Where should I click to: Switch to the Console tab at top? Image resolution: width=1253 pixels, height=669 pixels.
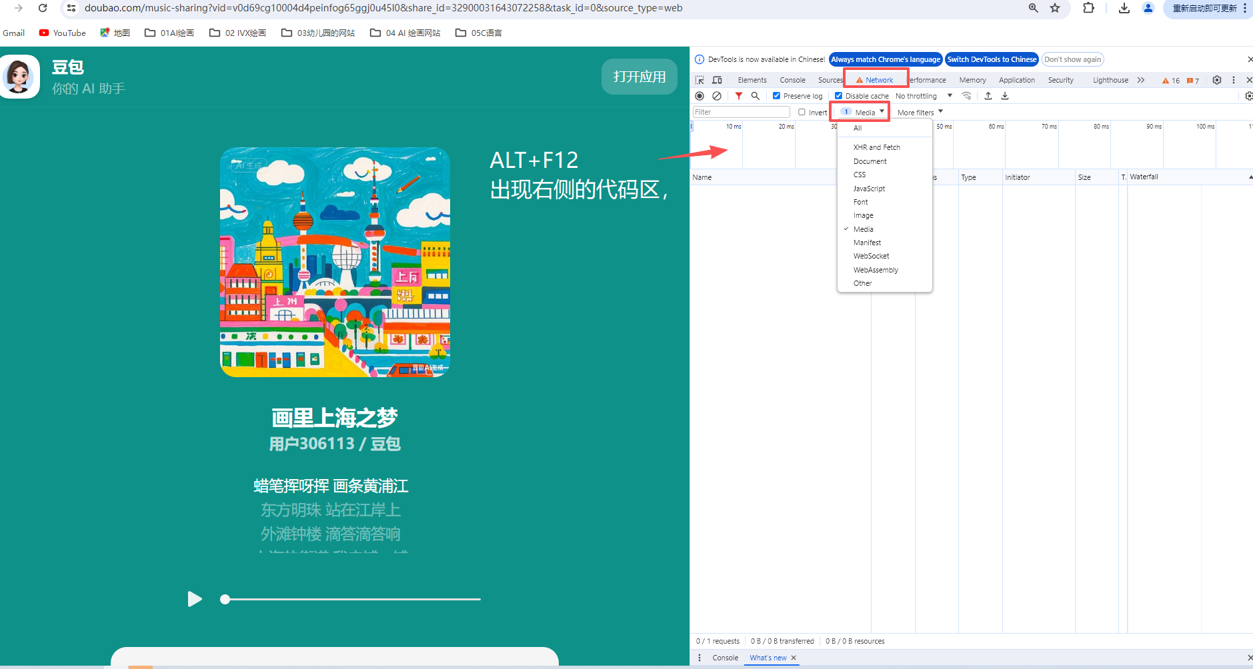pos(793,80)
